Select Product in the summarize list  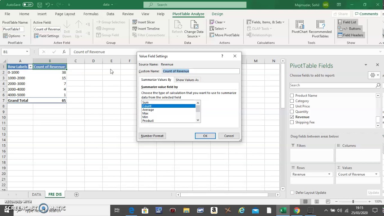pyautogui.click(x=168, y=121)
